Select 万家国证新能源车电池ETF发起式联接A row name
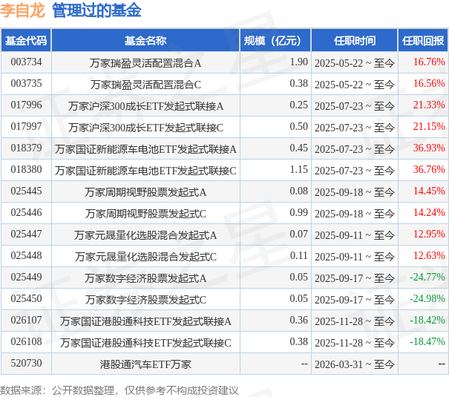The image size is (449, 397). coord(145,148)
